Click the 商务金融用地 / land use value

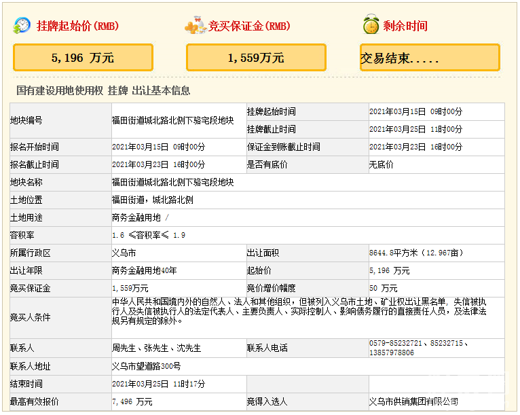[x=140, y=217]
